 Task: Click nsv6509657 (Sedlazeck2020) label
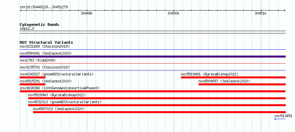click(224, 81)
